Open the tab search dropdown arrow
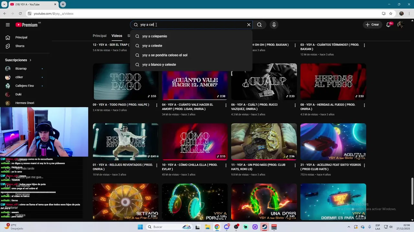Image resolution: width=414 pixels, height=232 pixels. (4, 4)
